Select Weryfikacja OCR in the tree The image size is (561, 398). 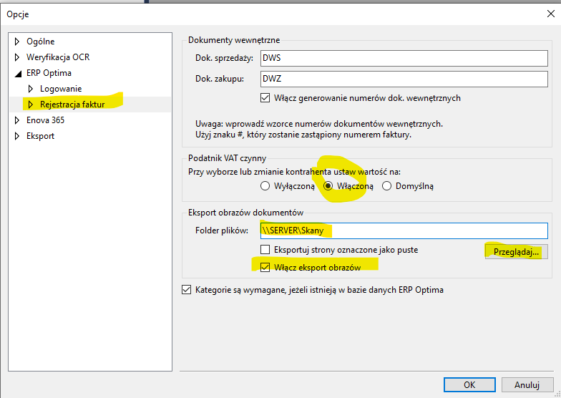(x=58, y=57)
